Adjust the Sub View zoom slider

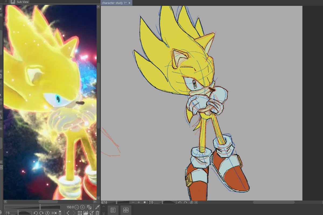click(x=32, y=207)
